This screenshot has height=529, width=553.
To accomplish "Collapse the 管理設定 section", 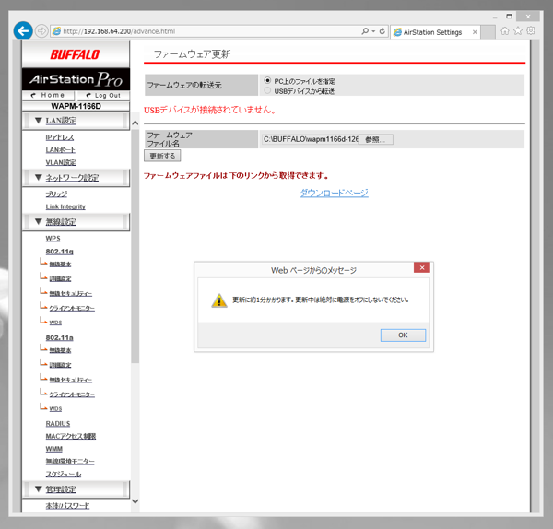I will 76,489.
